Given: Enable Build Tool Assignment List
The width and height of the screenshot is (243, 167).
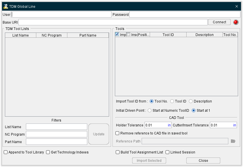Looking at the screenshot, I should pos(118,152).
